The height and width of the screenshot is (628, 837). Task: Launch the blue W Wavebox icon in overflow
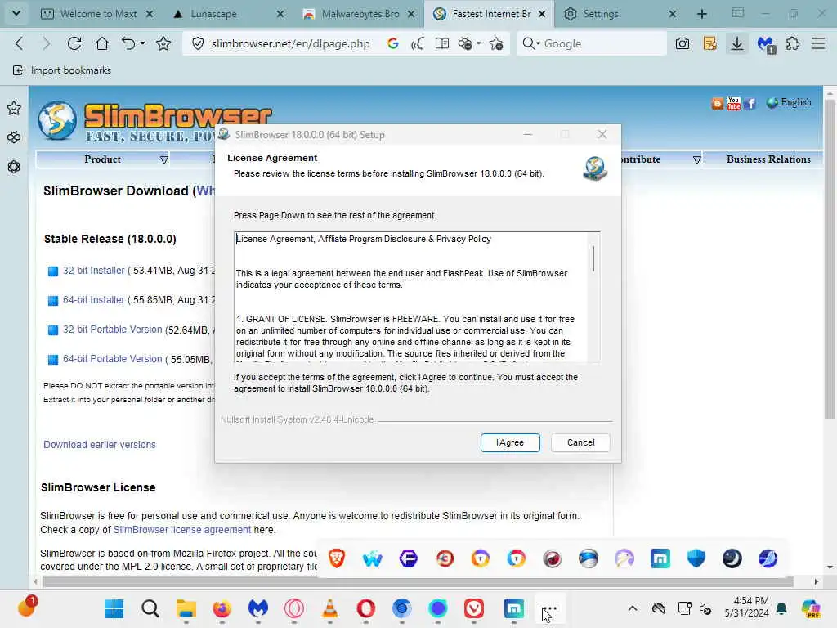(373, 558)
